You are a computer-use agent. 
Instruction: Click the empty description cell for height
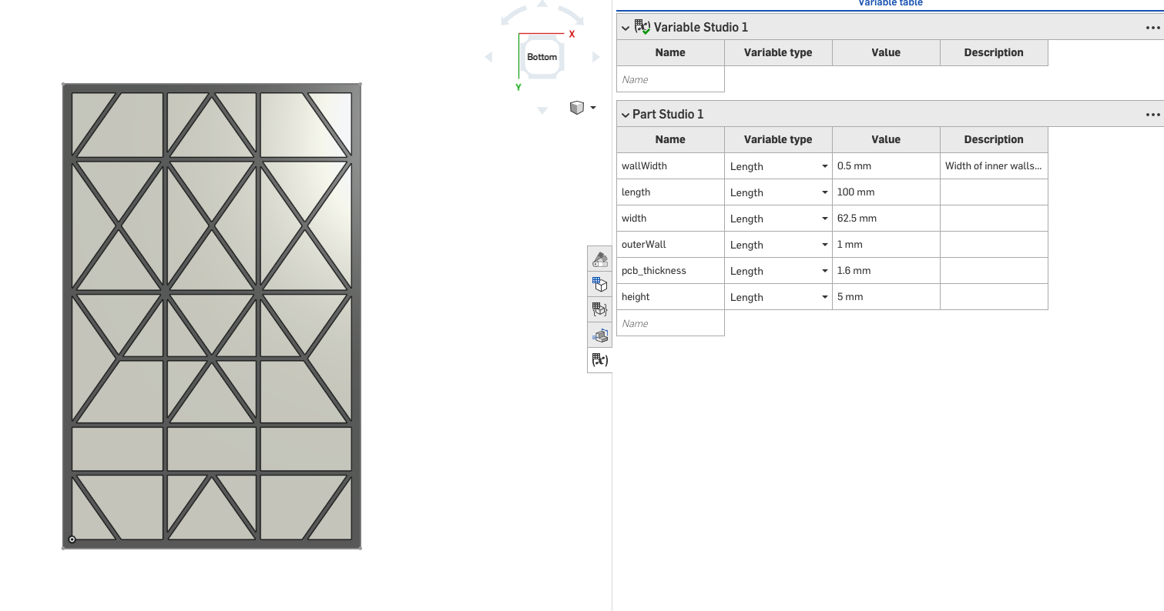click(994, 297)
